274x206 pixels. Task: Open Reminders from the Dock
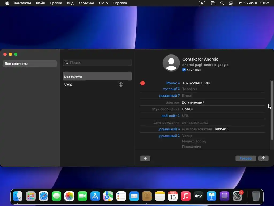point(121,196)
